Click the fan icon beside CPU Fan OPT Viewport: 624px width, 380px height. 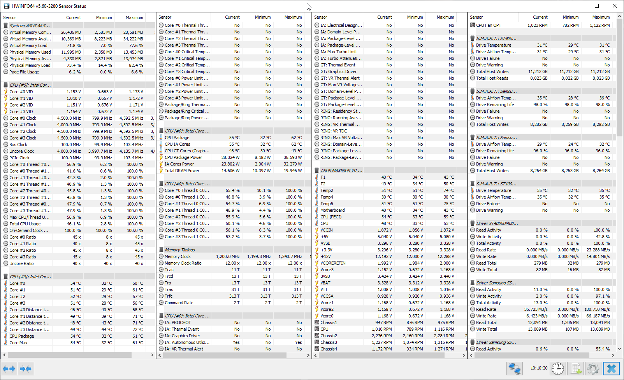click(473, 25)
